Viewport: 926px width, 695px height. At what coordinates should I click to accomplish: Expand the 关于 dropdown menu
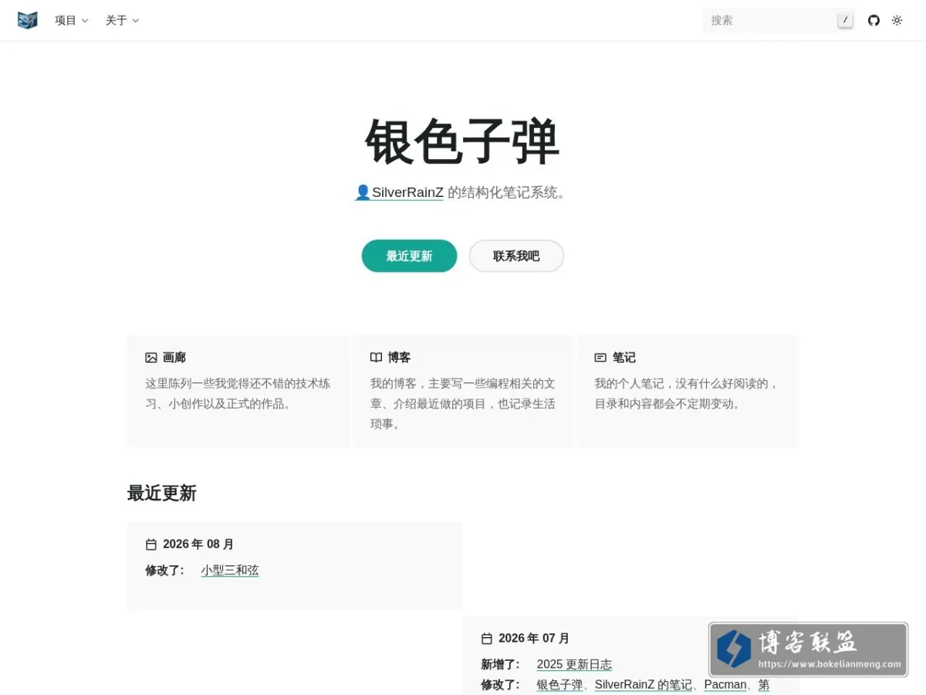tap(123, 20)
